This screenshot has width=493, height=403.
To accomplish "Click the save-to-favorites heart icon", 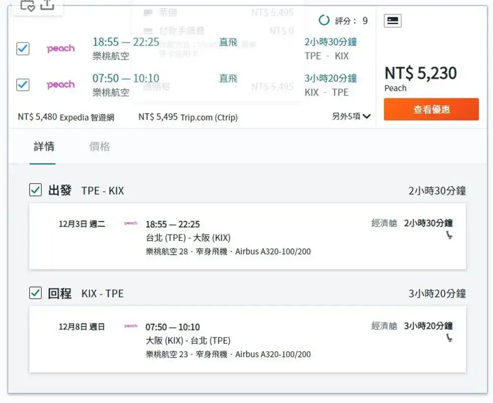I will tap(27, 5).
